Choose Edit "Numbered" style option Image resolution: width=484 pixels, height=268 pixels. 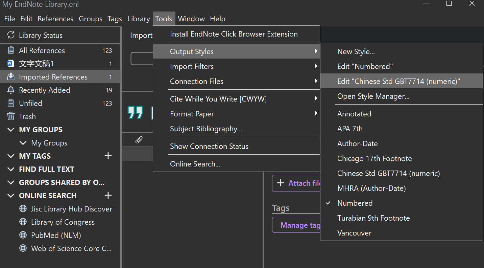[402, 66]
